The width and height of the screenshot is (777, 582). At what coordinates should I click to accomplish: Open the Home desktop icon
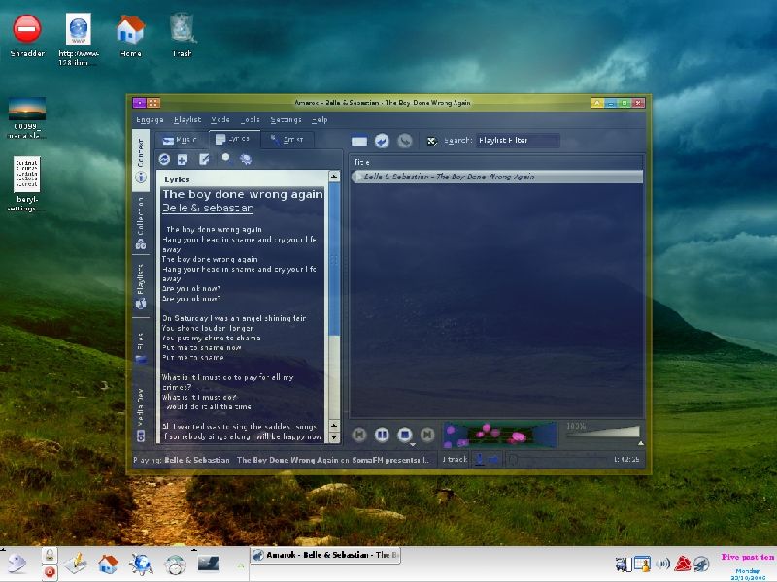(130, 36)
